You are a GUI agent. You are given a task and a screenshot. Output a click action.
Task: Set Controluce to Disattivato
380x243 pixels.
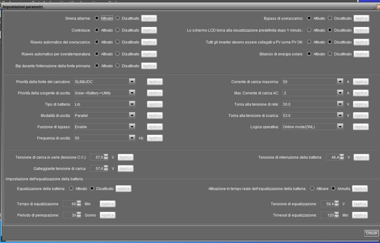click(x=118, y=30)
